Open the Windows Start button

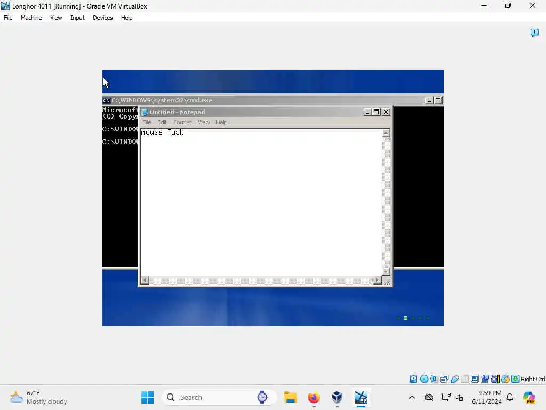tap(147, 397)
